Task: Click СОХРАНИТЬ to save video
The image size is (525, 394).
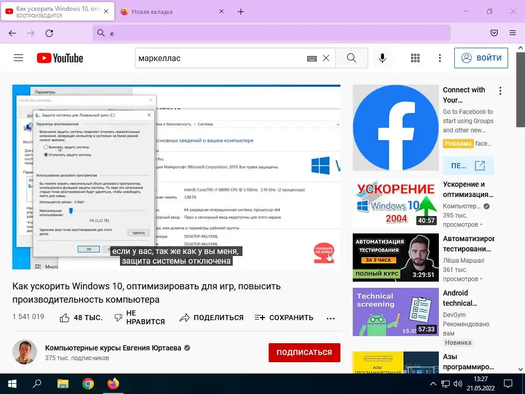Action: click(x=284, y=318)
